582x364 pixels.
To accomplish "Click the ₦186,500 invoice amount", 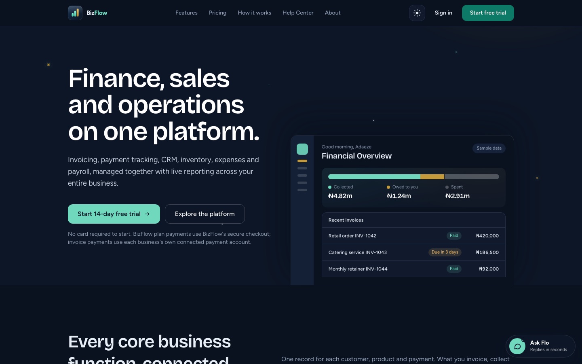I will [x=487, y=252].
